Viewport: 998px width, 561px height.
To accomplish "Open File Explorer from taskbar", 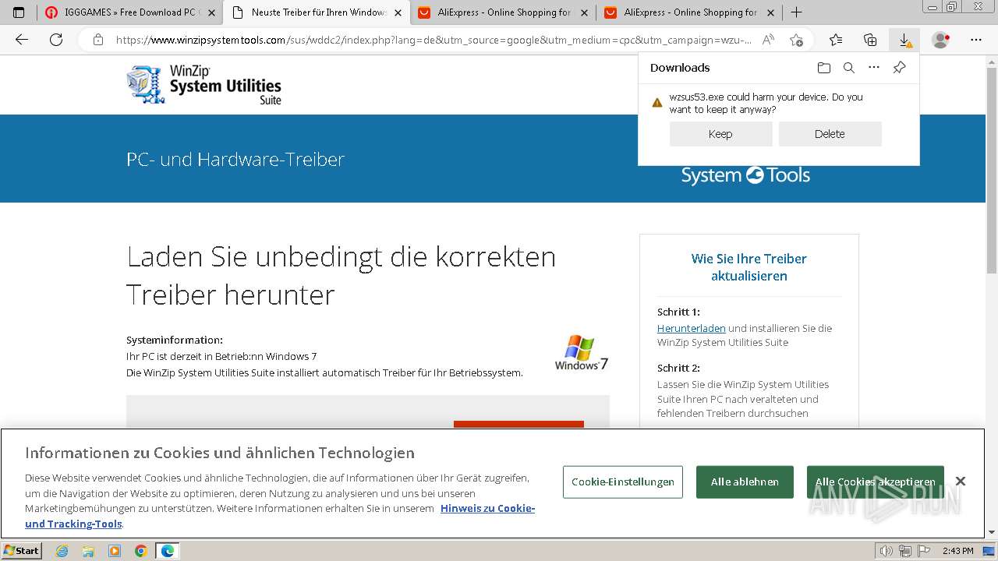I will (x=88, y=551).
